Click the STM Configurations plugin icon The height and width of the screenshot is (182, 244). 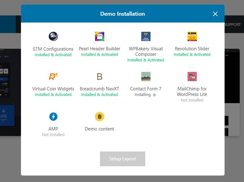53,36
